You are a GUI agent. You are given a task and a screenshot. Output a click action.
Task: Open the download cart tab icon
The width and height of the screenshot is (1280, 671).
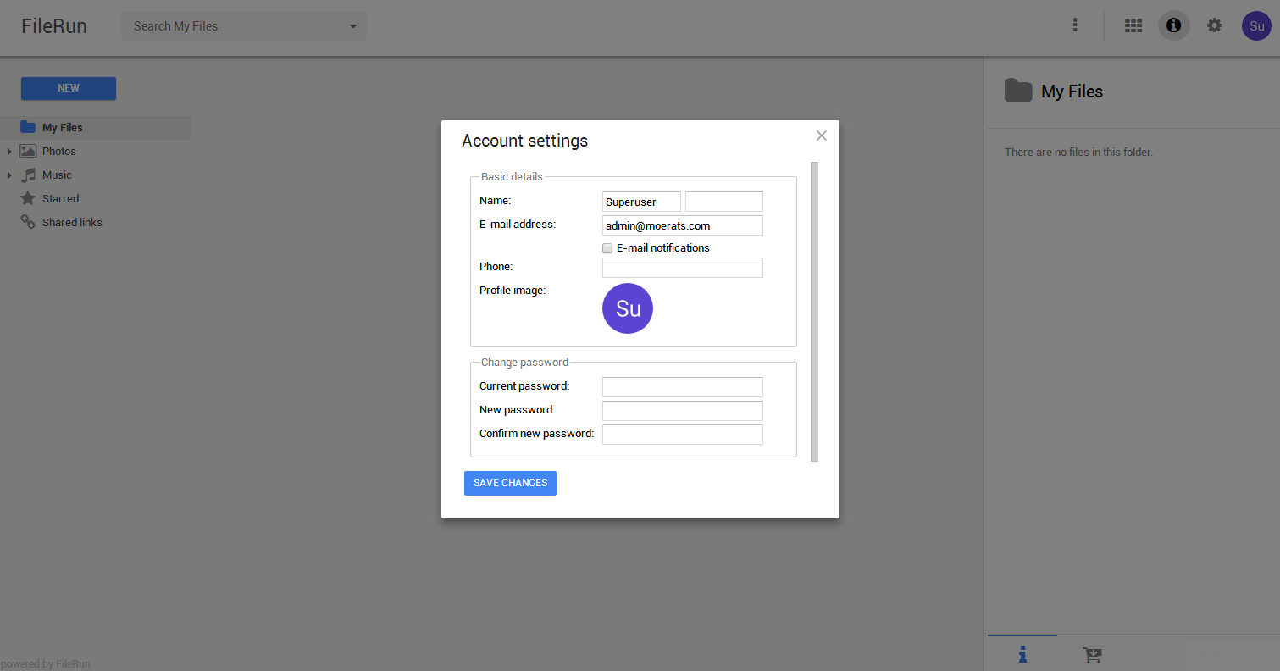click(1092, 654)
